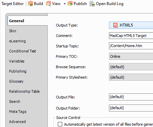Screen dimensions: 153x127
Task: Switch to the eLearning tab
Action: 17,41
